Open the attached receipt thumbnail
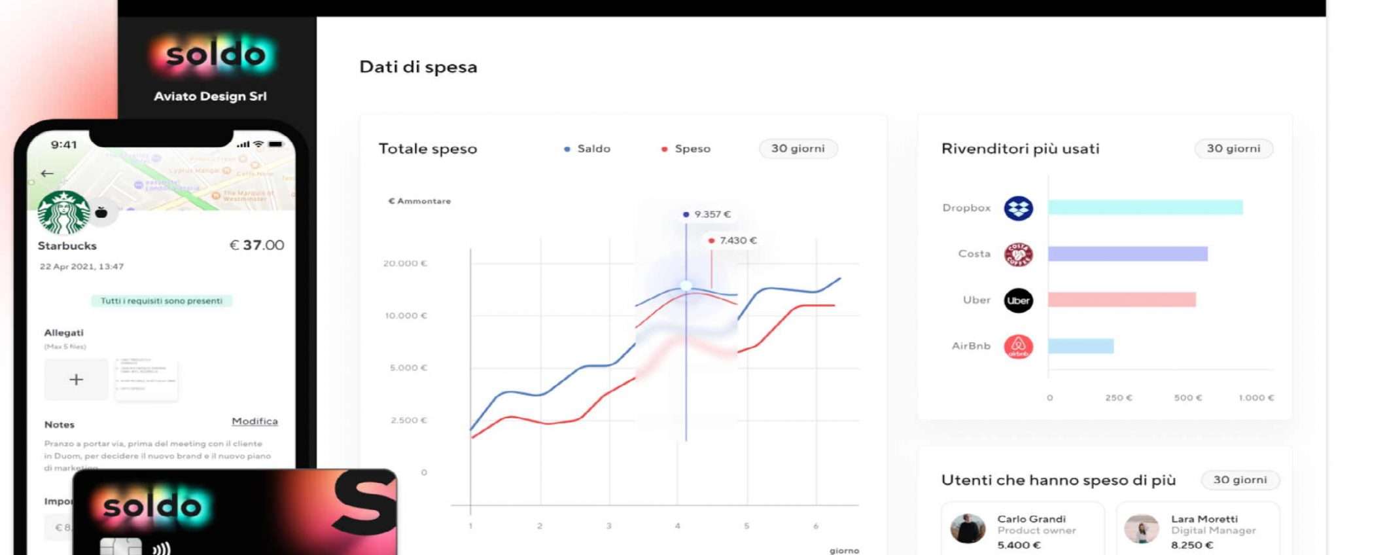Viewport: 1387px width, 555px height. 146,378
